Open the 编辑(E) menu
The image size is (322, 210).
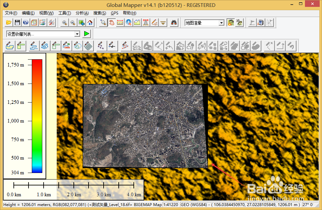tap(28, 13)
